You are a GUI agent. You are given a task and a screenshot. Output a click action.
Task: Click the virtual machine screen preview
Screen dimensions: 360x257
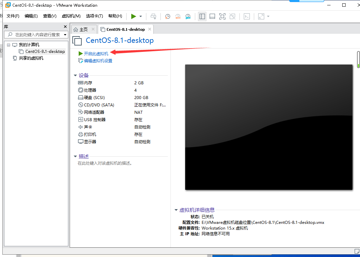click(269, 127)
